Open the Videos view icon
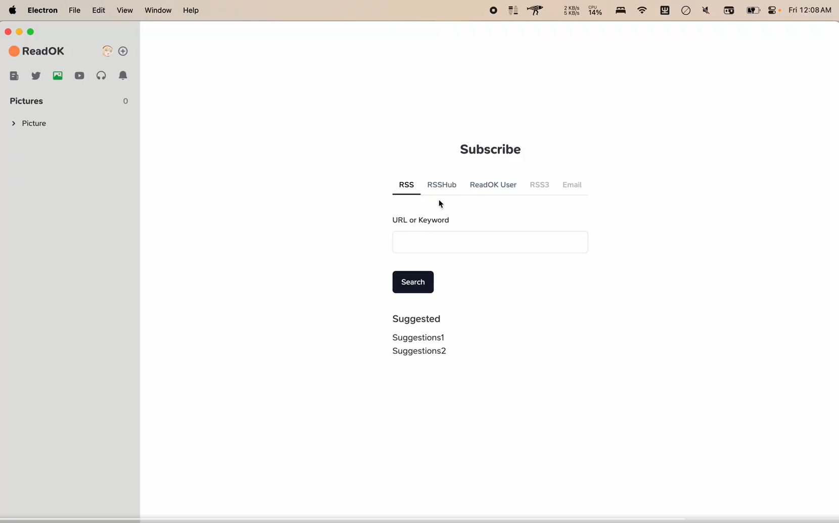 point(79,76)
